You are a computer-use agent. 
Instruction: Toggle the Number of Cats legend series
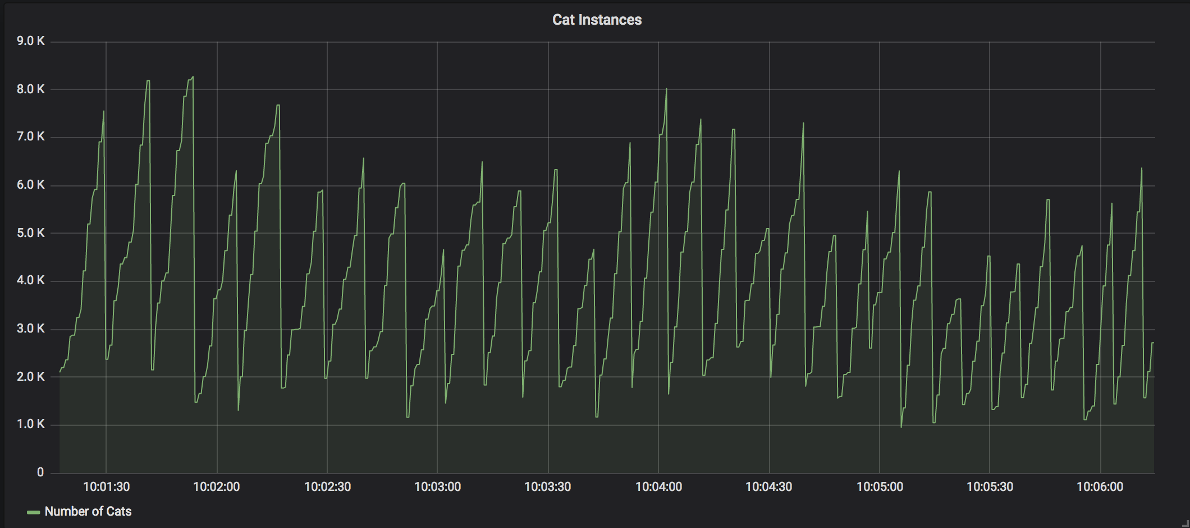[x=88, y=511]
